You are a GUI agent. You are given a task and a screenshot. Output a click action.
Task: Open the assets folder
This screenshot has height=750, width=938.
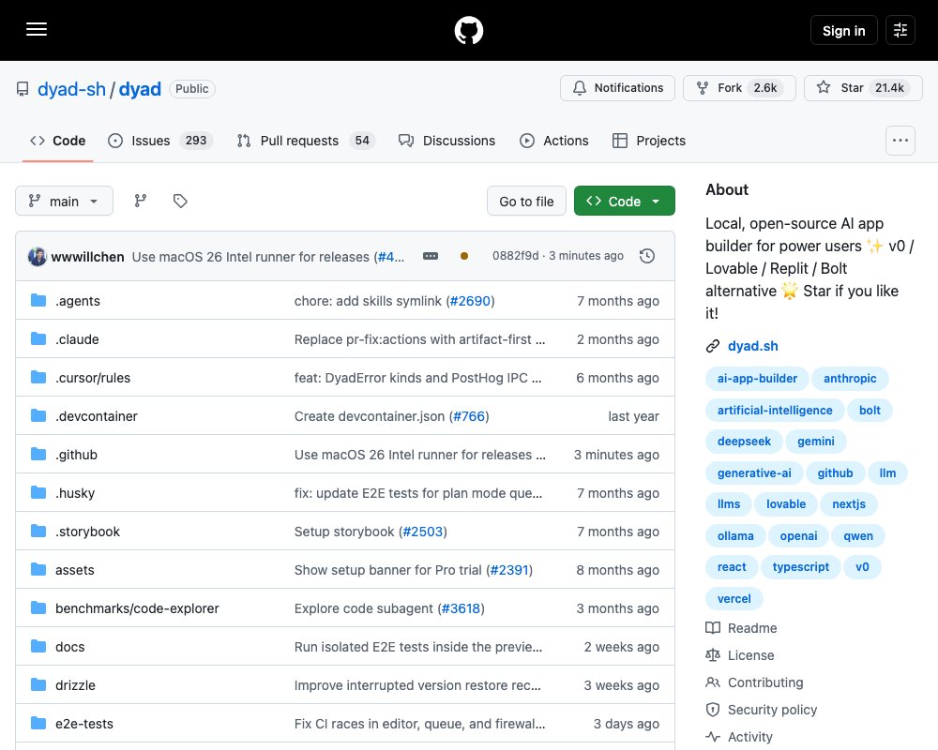click(x=75, y=570)
